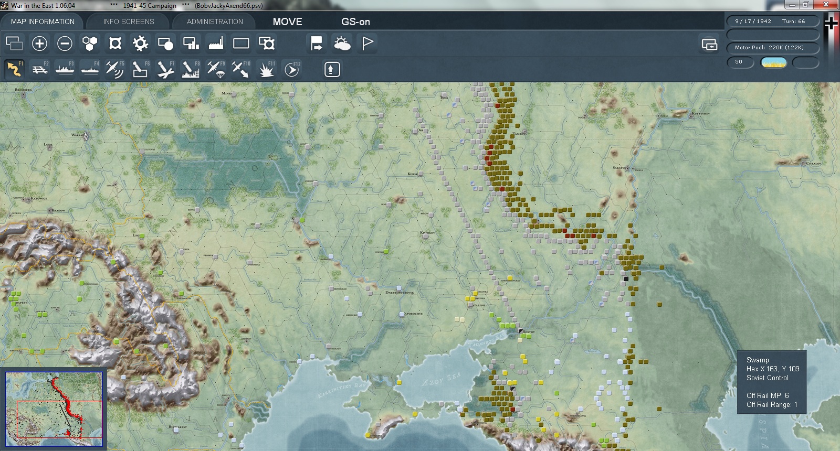Click the overlapping windows icon in the map toolbar
Image resolution: width=840 pixels, height=451 pixels.
14,43
